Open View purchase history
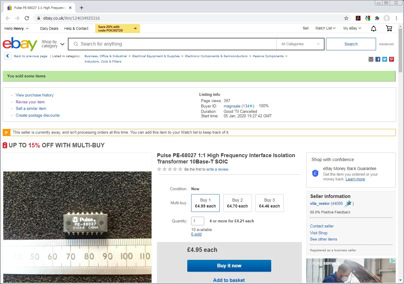 click(35, 95)
